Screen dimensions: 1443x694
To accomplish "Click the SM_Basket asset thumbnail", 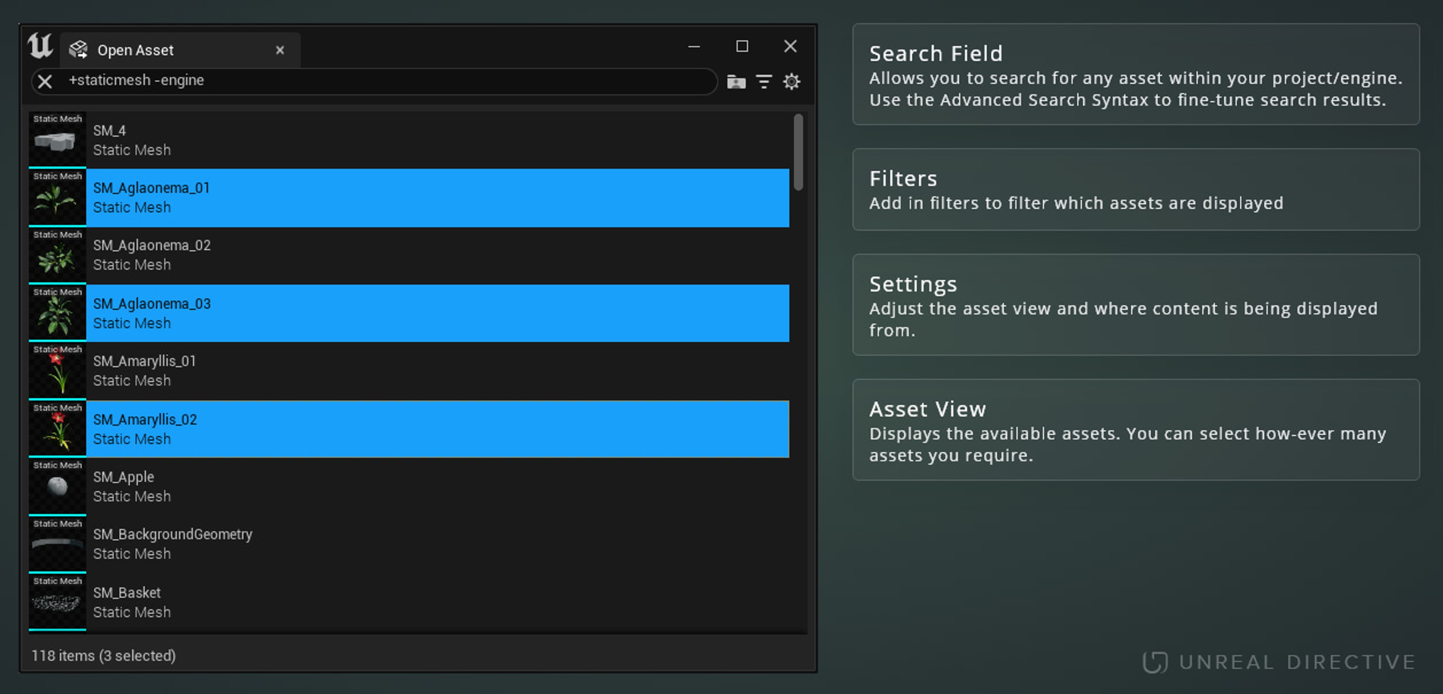I will pyautogui.click(x=57, y=602).
